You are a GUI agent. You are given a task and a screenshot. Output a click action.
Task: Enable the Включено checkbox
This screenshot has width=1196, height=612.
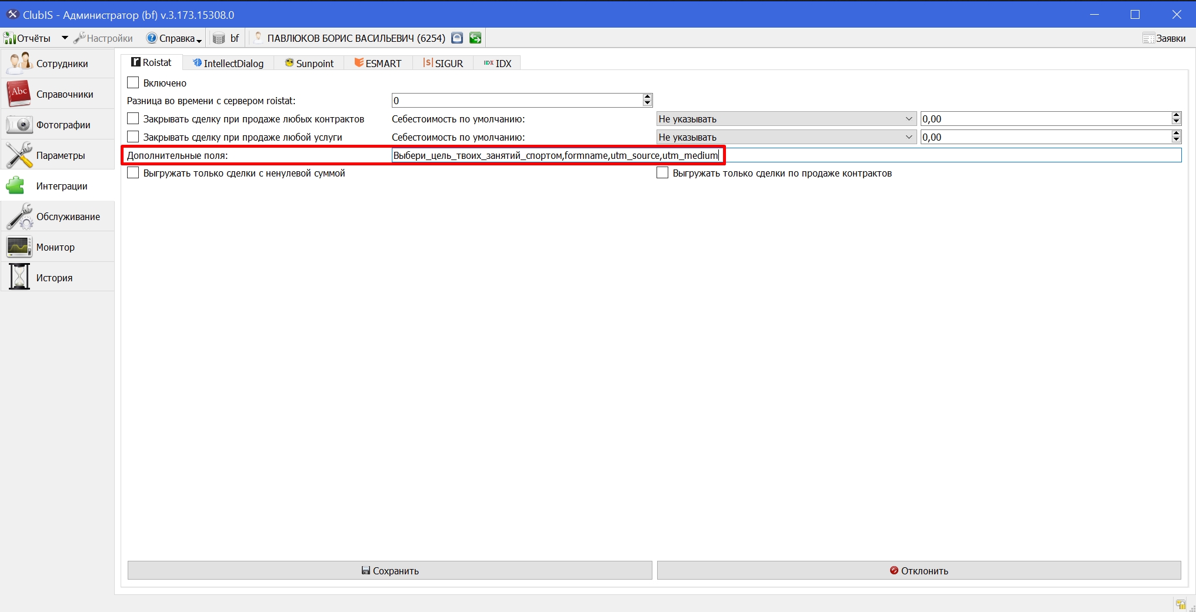(x=133, y=83)
